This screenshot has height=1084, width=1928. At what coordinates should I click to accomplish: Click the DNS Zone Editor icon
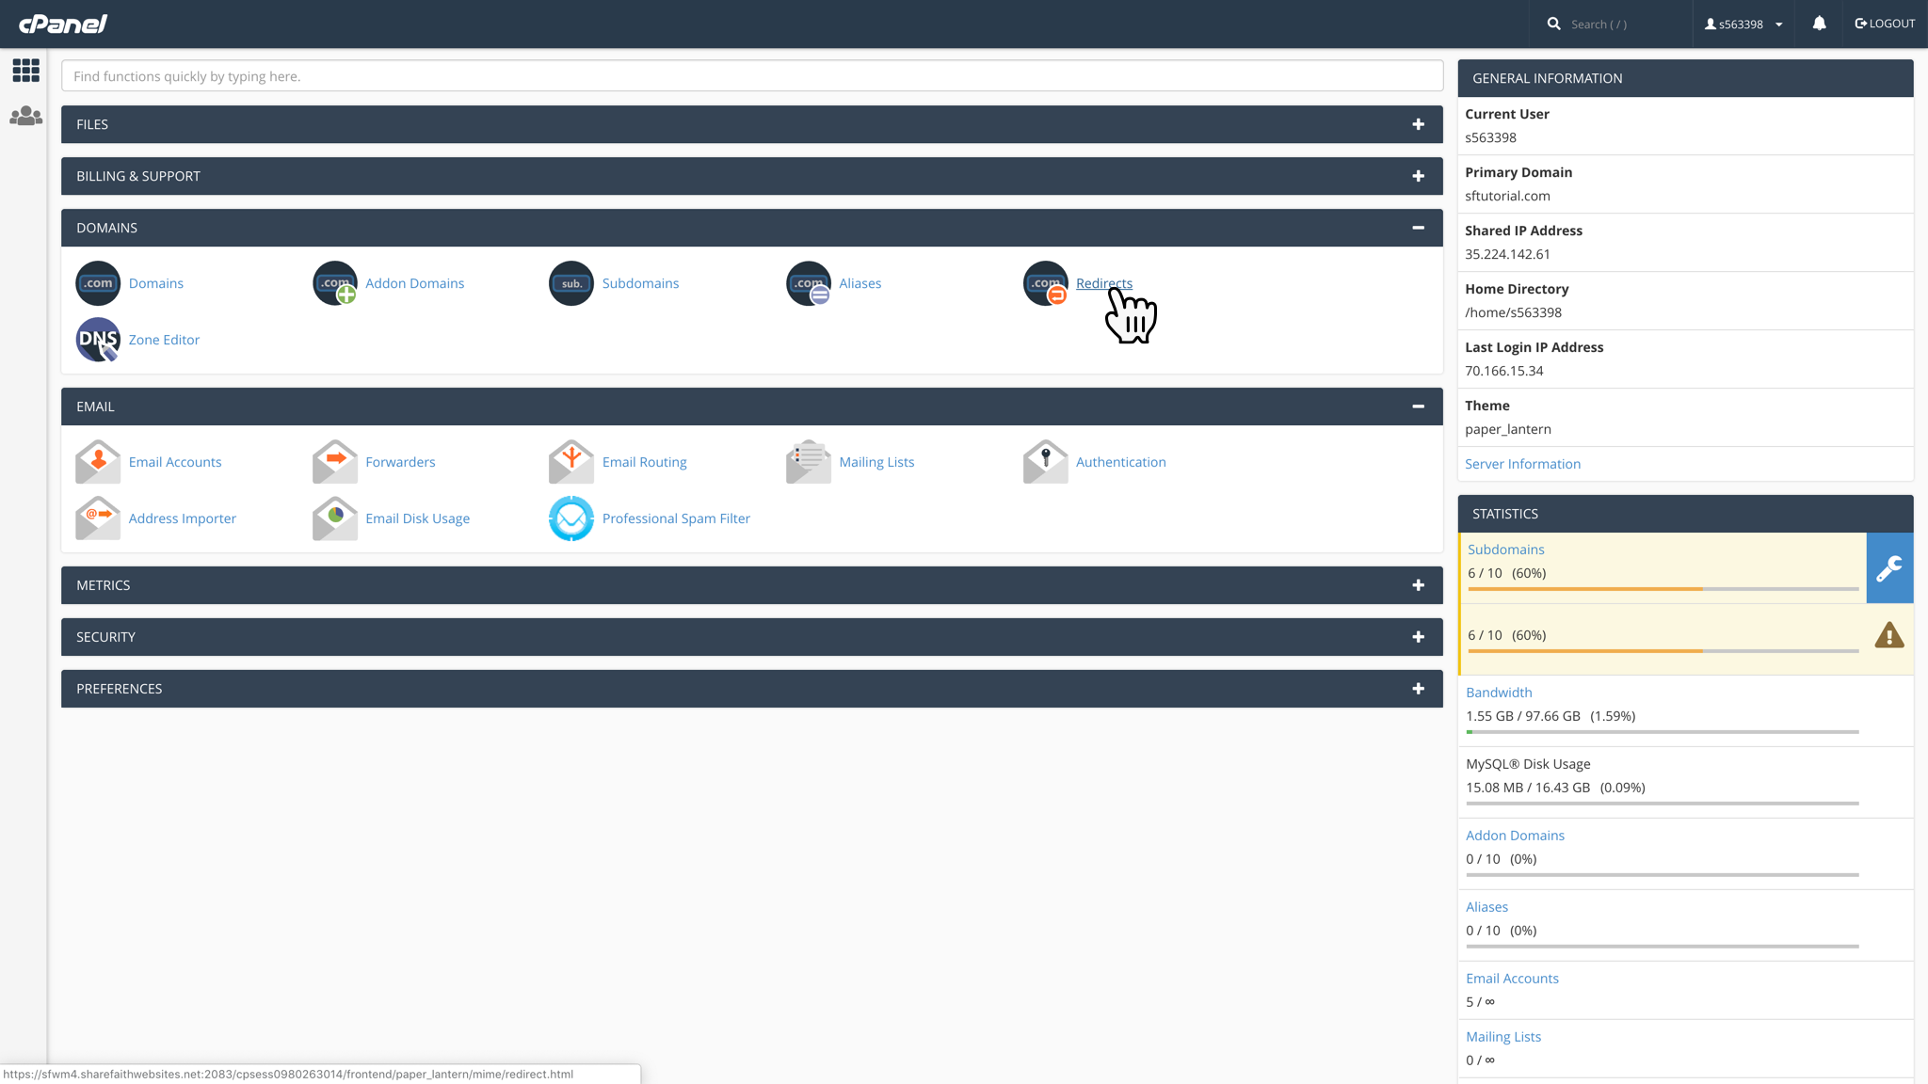point(98,340)
